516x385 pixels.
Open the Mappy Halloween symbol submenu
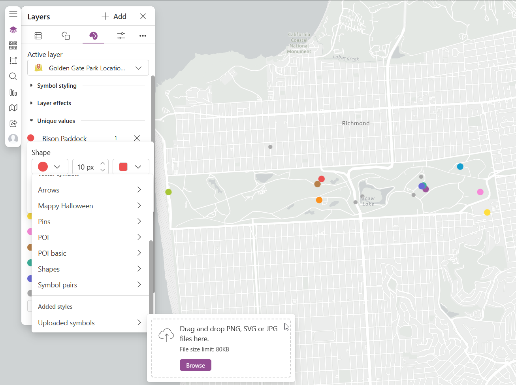pyautogui.click(x=89, y=206)
